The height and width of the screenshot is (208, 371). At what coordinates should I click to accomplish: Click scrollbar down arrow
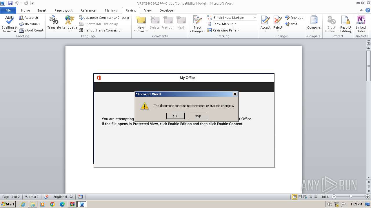tap(368, 177)
